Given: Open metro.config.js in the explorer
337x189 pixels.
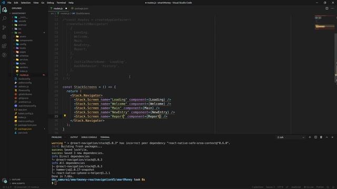Looking at the screenshot, I should (x=26, y=121).
